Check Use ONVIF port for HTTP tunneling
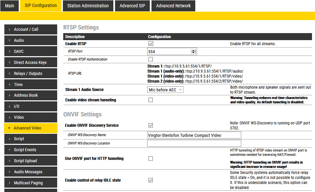The image size is (315, 192). point(150,159)
